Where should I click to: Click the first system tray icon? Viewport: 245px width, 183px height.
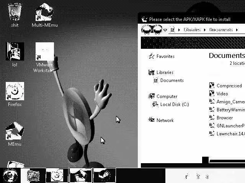pyautogui.click(x=187, y=176)
